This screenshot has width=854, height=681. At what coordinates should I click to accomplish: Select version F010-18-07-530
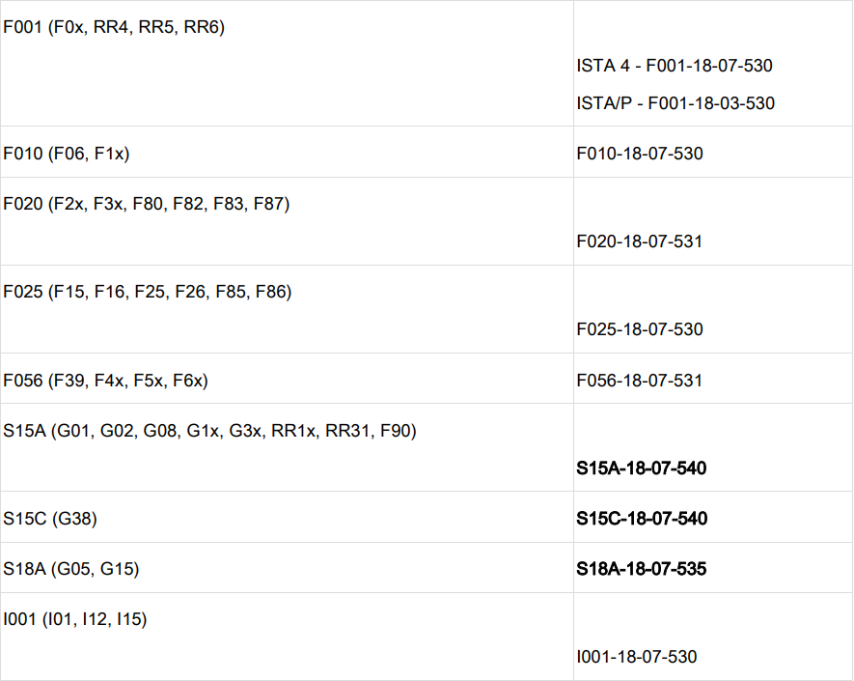640,154
